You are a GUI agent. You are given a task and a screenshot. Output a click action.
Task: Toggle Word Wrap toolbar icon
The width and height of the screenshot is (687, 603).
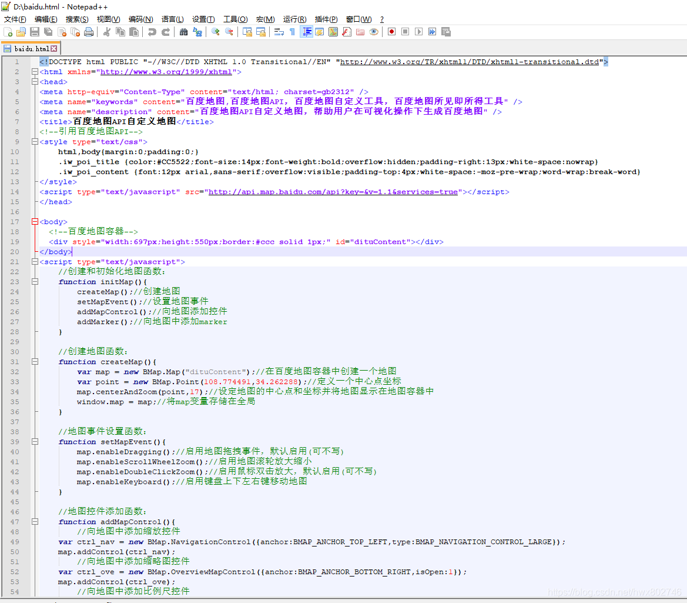(x=279, y=32)
